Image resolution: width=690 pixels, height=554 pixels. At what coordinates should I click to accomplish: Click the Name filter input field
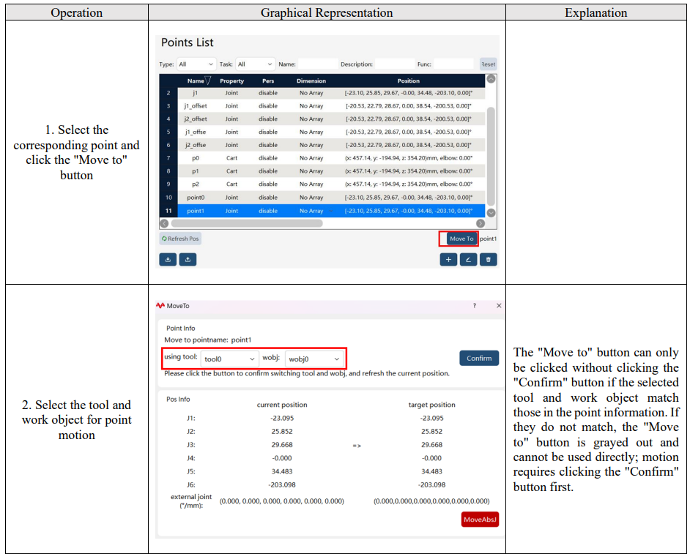318,64
